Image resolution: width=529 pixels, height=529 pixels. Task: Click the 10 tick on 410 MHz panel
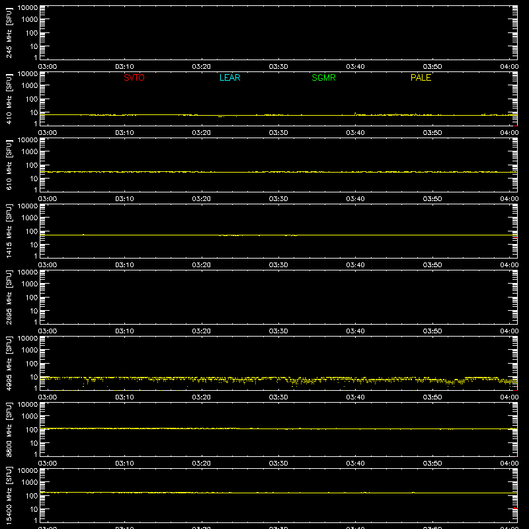(x=34, y=112)
